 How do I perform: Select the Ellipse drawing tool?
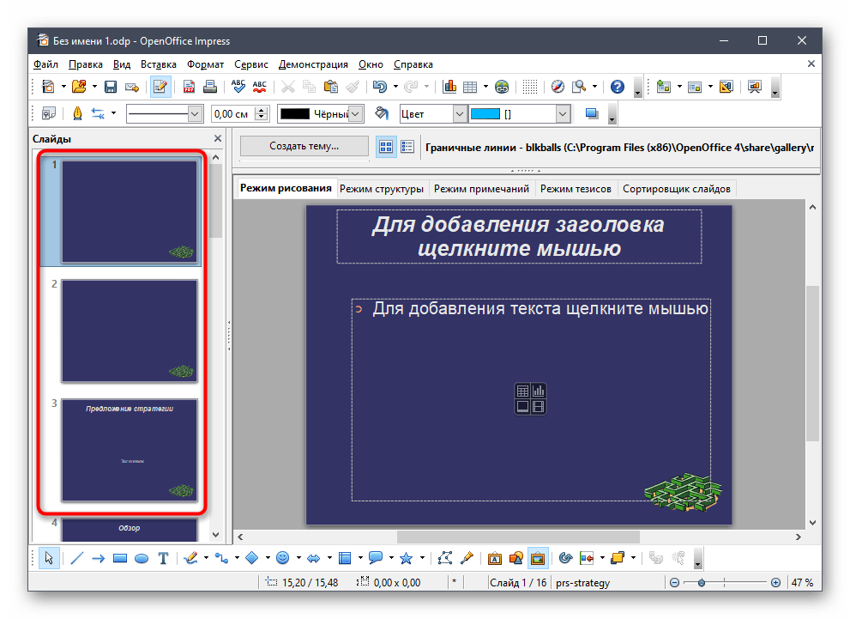142,558
